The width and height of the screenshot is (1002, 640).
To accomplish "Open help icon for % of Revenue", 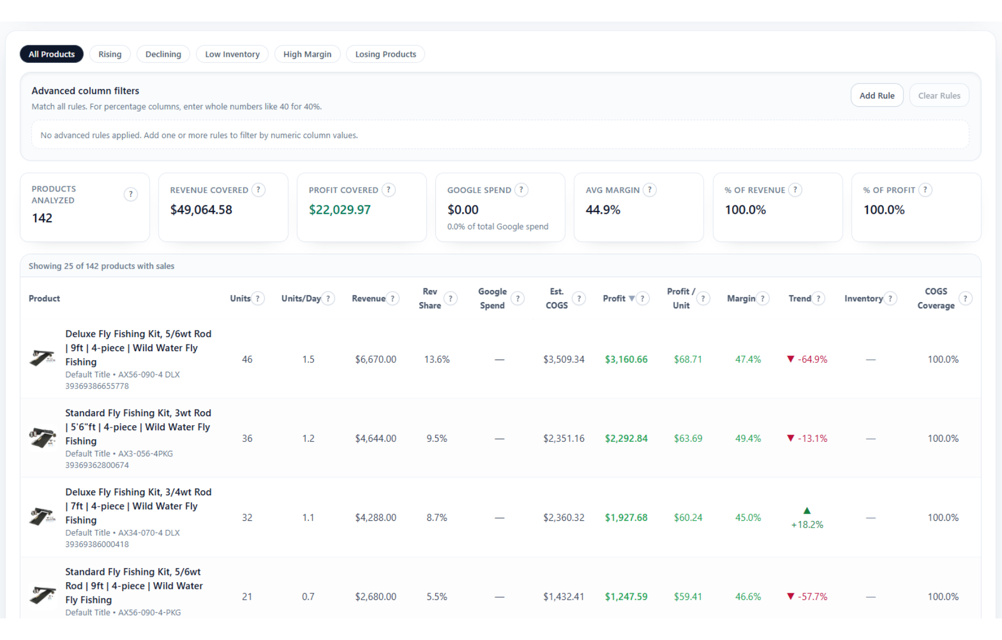I will coord(795,190).
